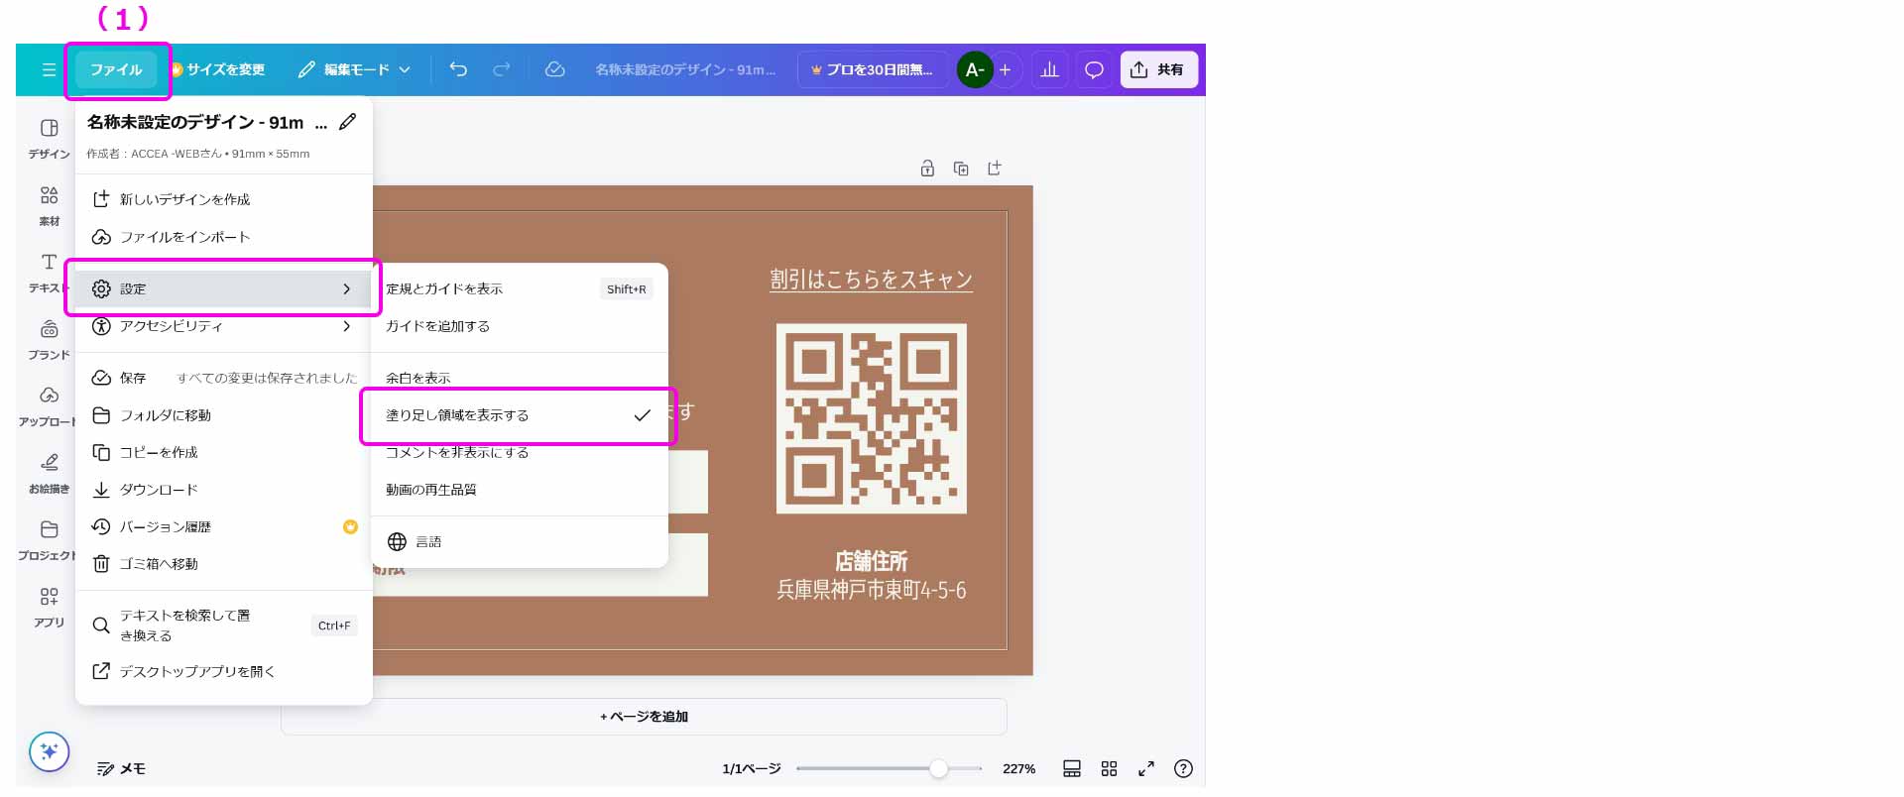Open 動画の再生品質 setting

coord(519,490)
